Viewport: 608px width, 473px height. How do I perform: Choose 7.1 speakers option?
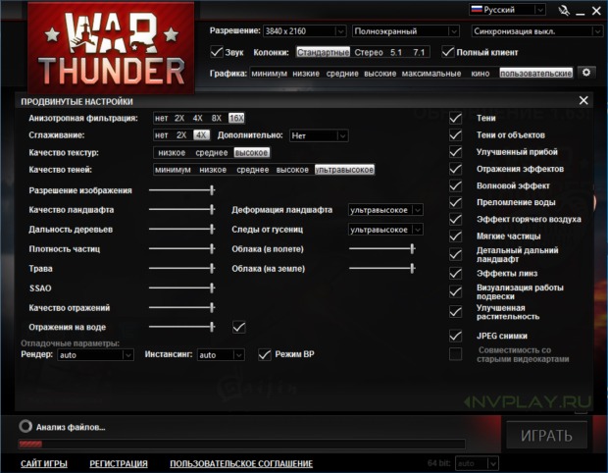pos(419,52)
